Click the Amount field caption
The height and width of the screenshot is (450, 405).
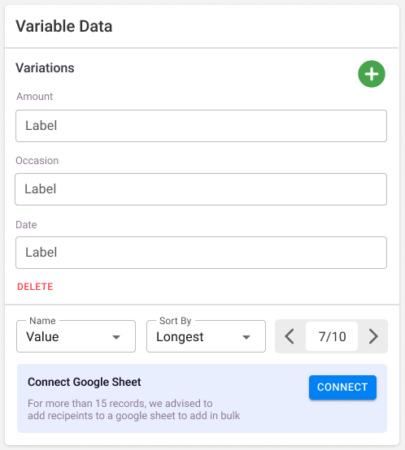[34, 97]
